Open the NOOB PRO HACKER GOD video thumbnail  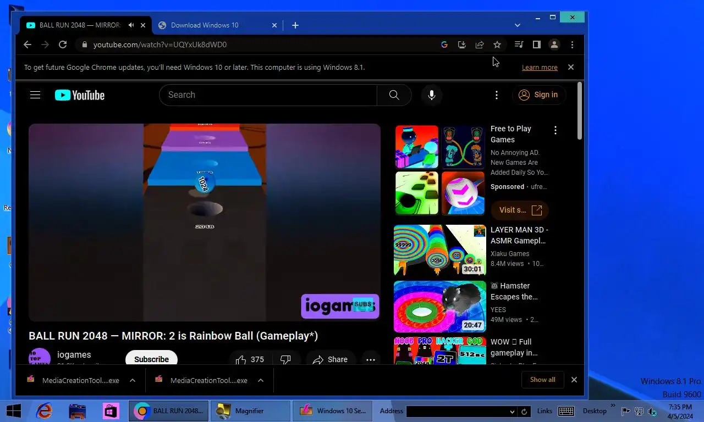(440, 351)
